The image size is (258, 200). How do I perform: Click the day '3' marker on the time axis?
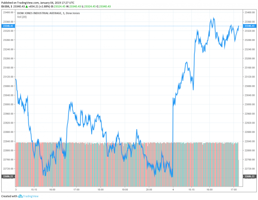[x=16, y=190]
